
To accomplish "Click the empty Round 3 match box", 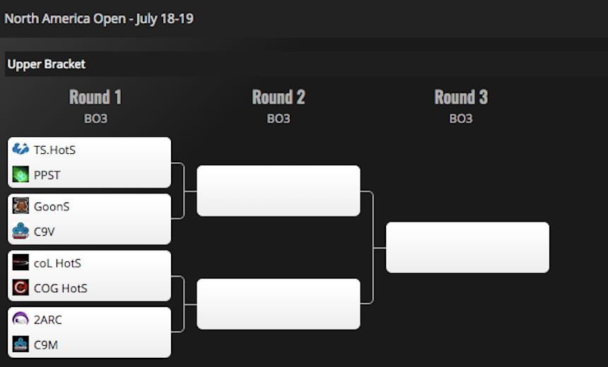I will click(x=467, y=247).
